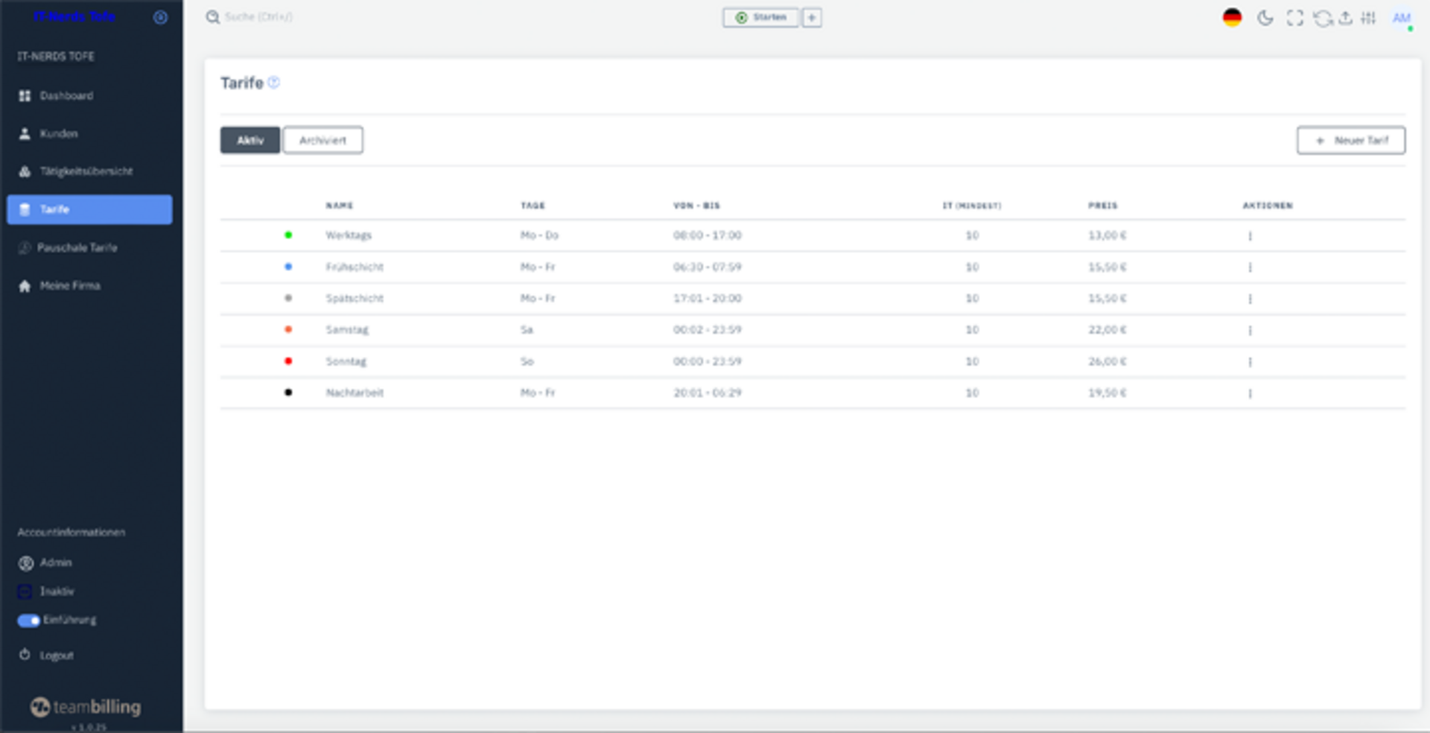
Task: Open actions menu for Werktags tariff
Action: pyautogui.click(x=1250, y=236)
